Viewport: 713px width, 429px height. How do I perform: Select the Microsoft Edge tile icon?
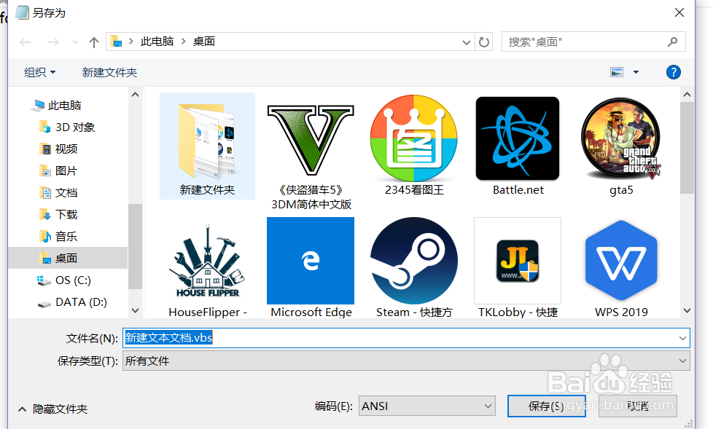coord(311,261)
